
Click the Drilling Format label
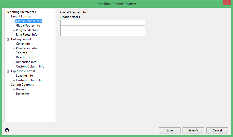click(21, 39)
